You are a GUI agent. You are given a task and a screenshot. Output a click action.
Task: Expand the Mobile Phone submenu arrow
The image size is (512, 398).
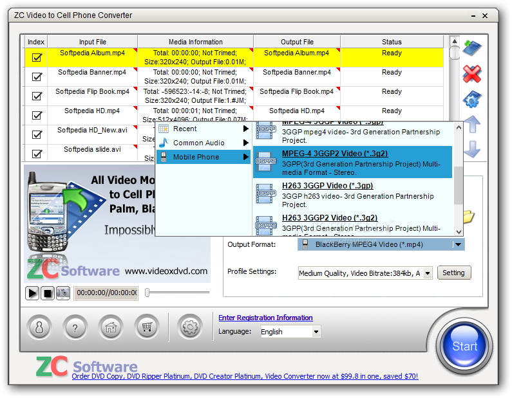click(246, 157)
